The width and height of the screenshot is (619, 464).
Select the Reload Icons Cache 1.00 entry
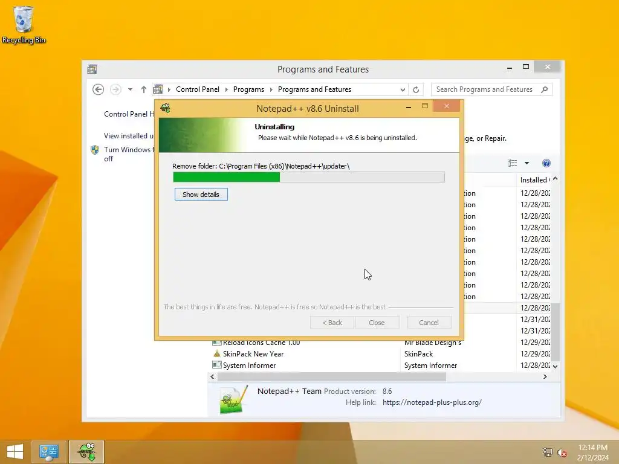261,343
